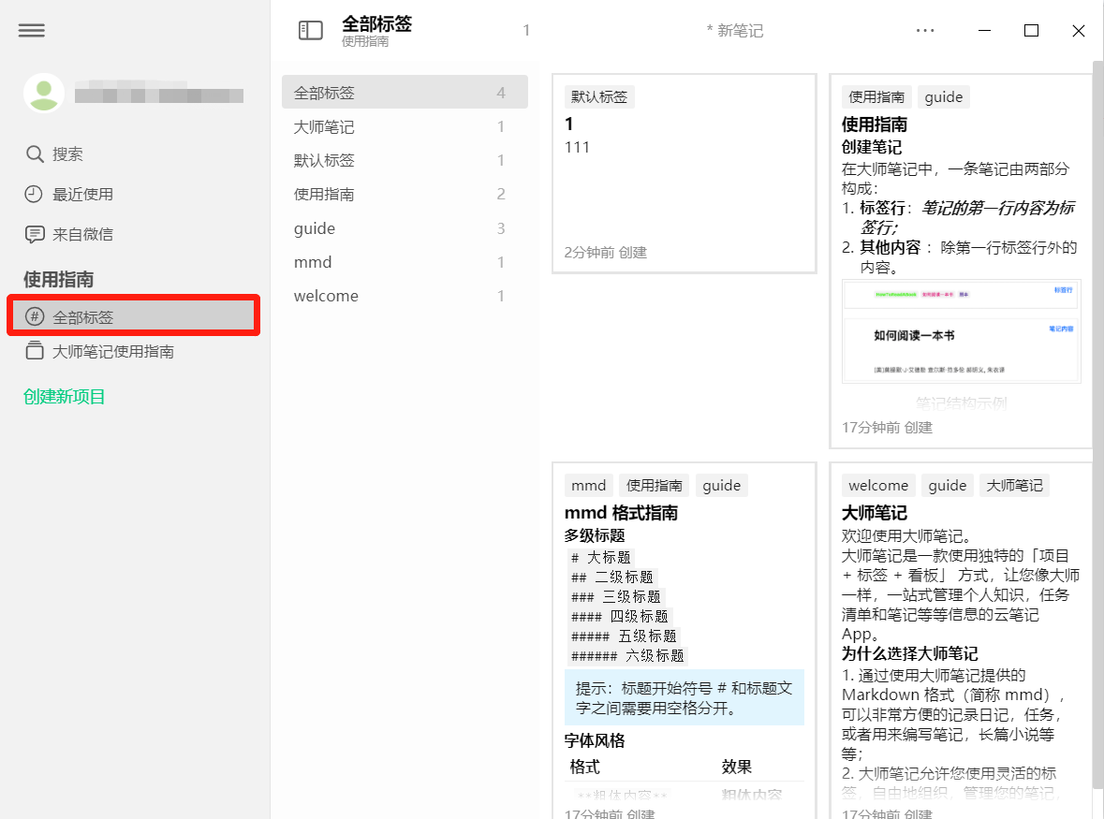This screenshot has width=1104, height=819.
Task: Open 搜索 in sidebar
Action: (x=67, y=154)
